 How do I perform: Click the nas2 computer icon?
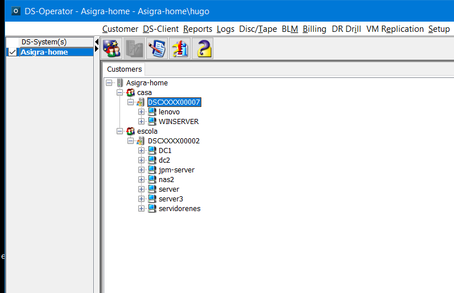coord(152,180)
